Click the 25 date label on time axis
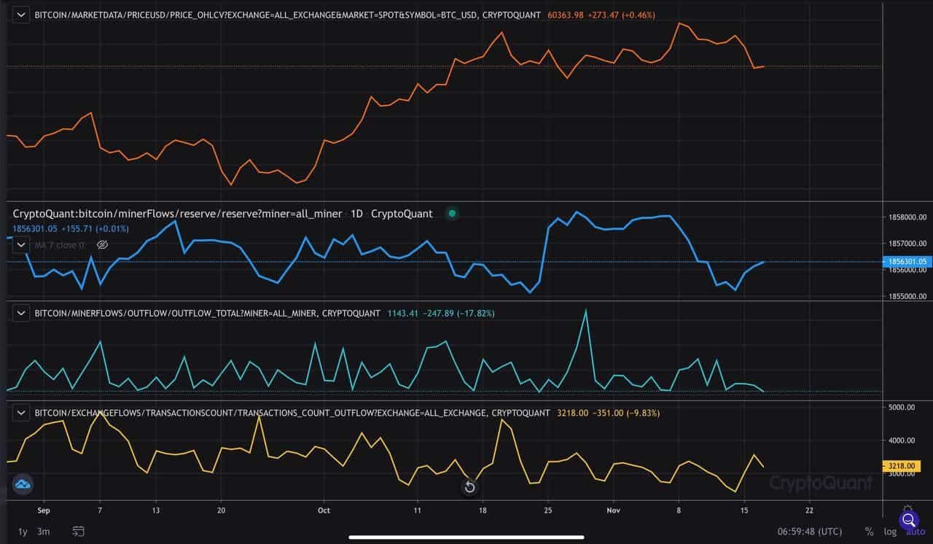 (548, 510)
